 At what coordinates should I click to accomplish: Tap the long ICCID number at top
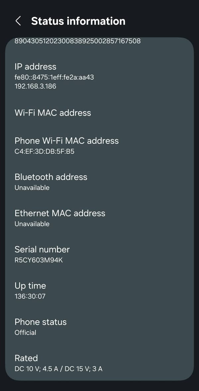[x=78, y=41]
